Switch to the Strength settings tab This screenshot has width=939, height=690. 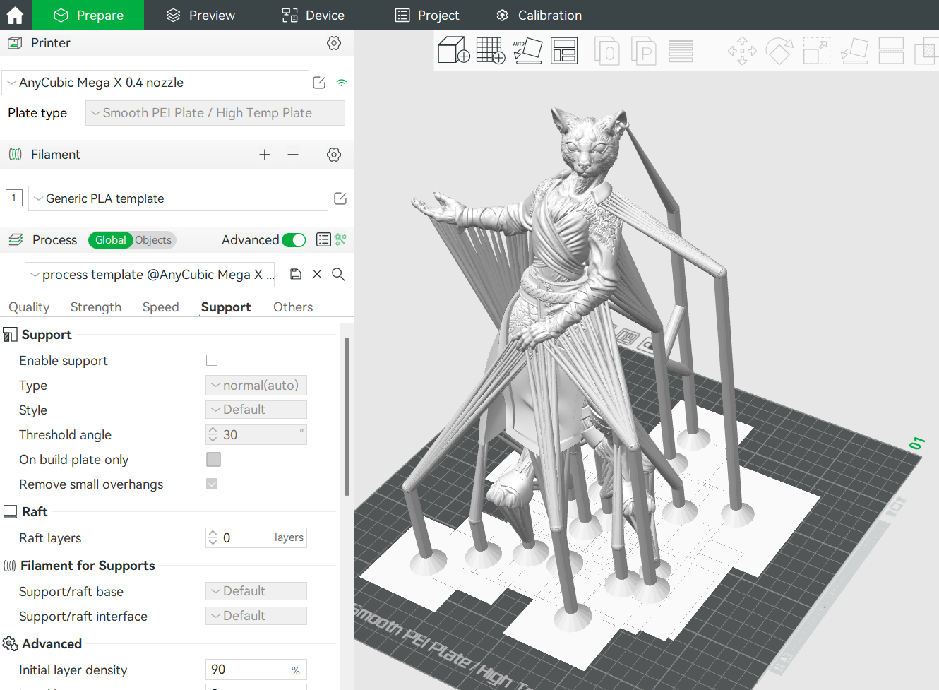pyautogui.click(x=96, y=307)
